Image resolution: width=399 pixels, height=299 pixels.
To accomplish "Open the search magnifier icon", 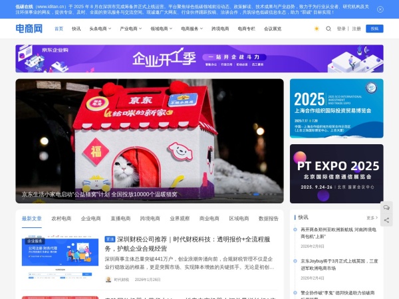I will click(x=327, y=29).
